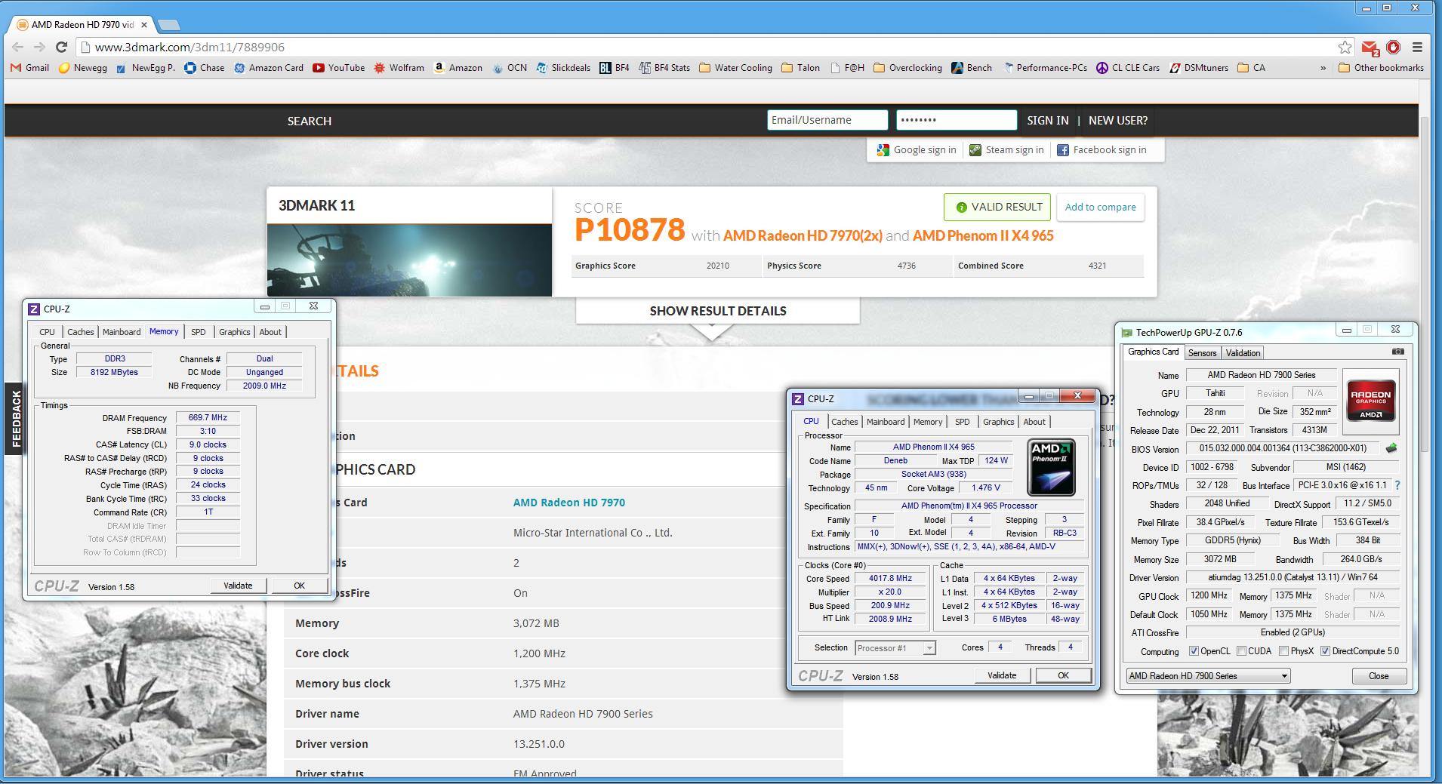Open the Gmail bookmark
This screenshot has height=784, width=1442.
[x=30, y=68]
